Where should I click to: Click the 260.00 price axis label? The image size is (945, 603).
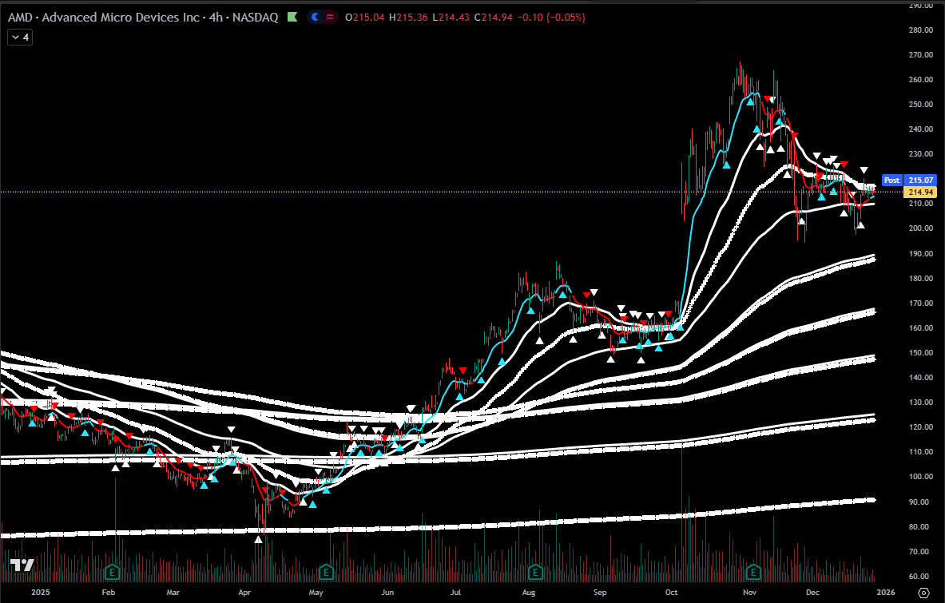tap(920, 80)
